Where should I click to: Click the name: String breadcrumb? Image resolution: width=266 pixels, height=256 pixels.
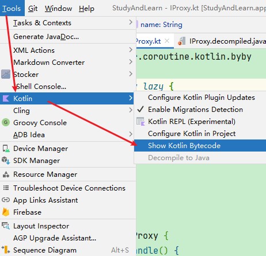point(161,25)
